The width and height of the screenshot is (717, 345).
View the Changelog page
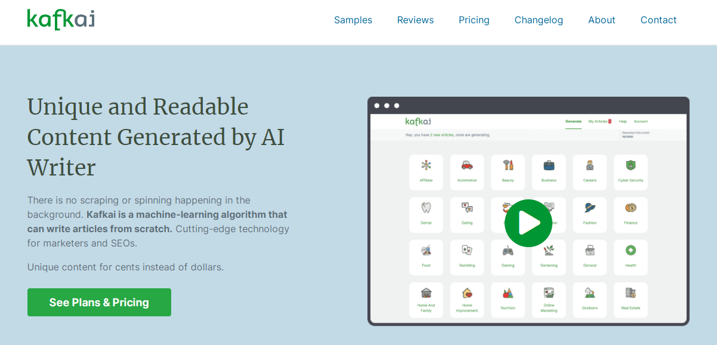click(539, 20)
